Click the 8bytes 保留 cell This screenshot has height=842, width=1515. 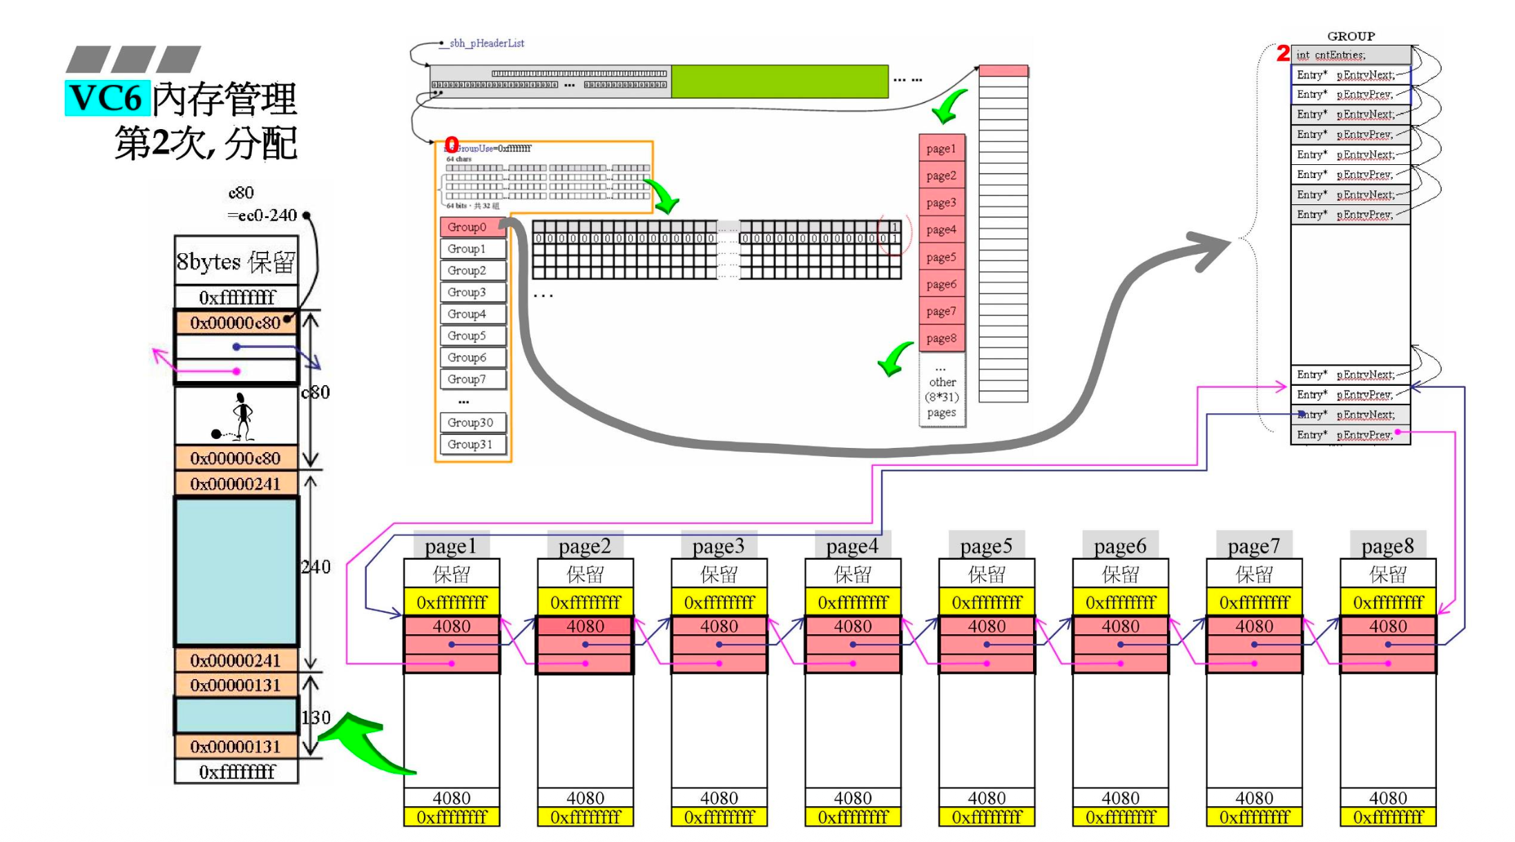pos(236,261)
